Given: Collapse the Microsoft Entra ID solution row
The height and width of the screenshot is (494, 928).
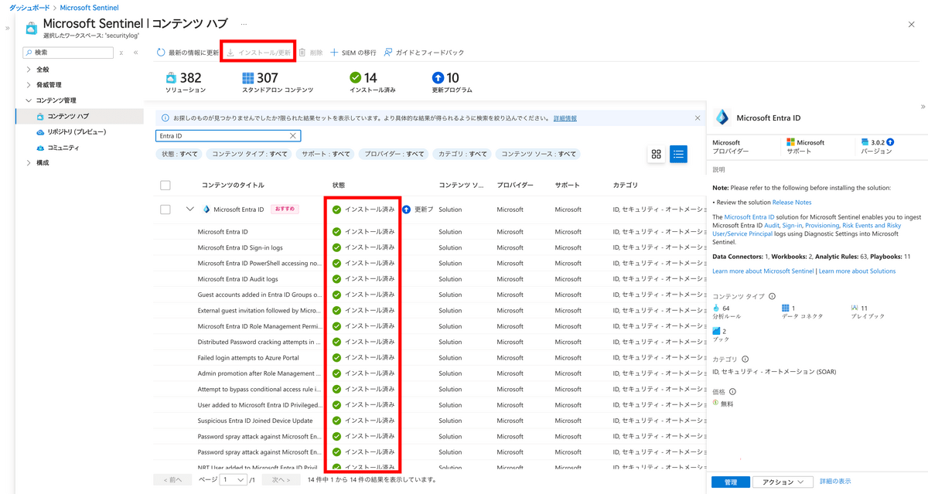Looking at the screenshot, I should click(189, 210).
